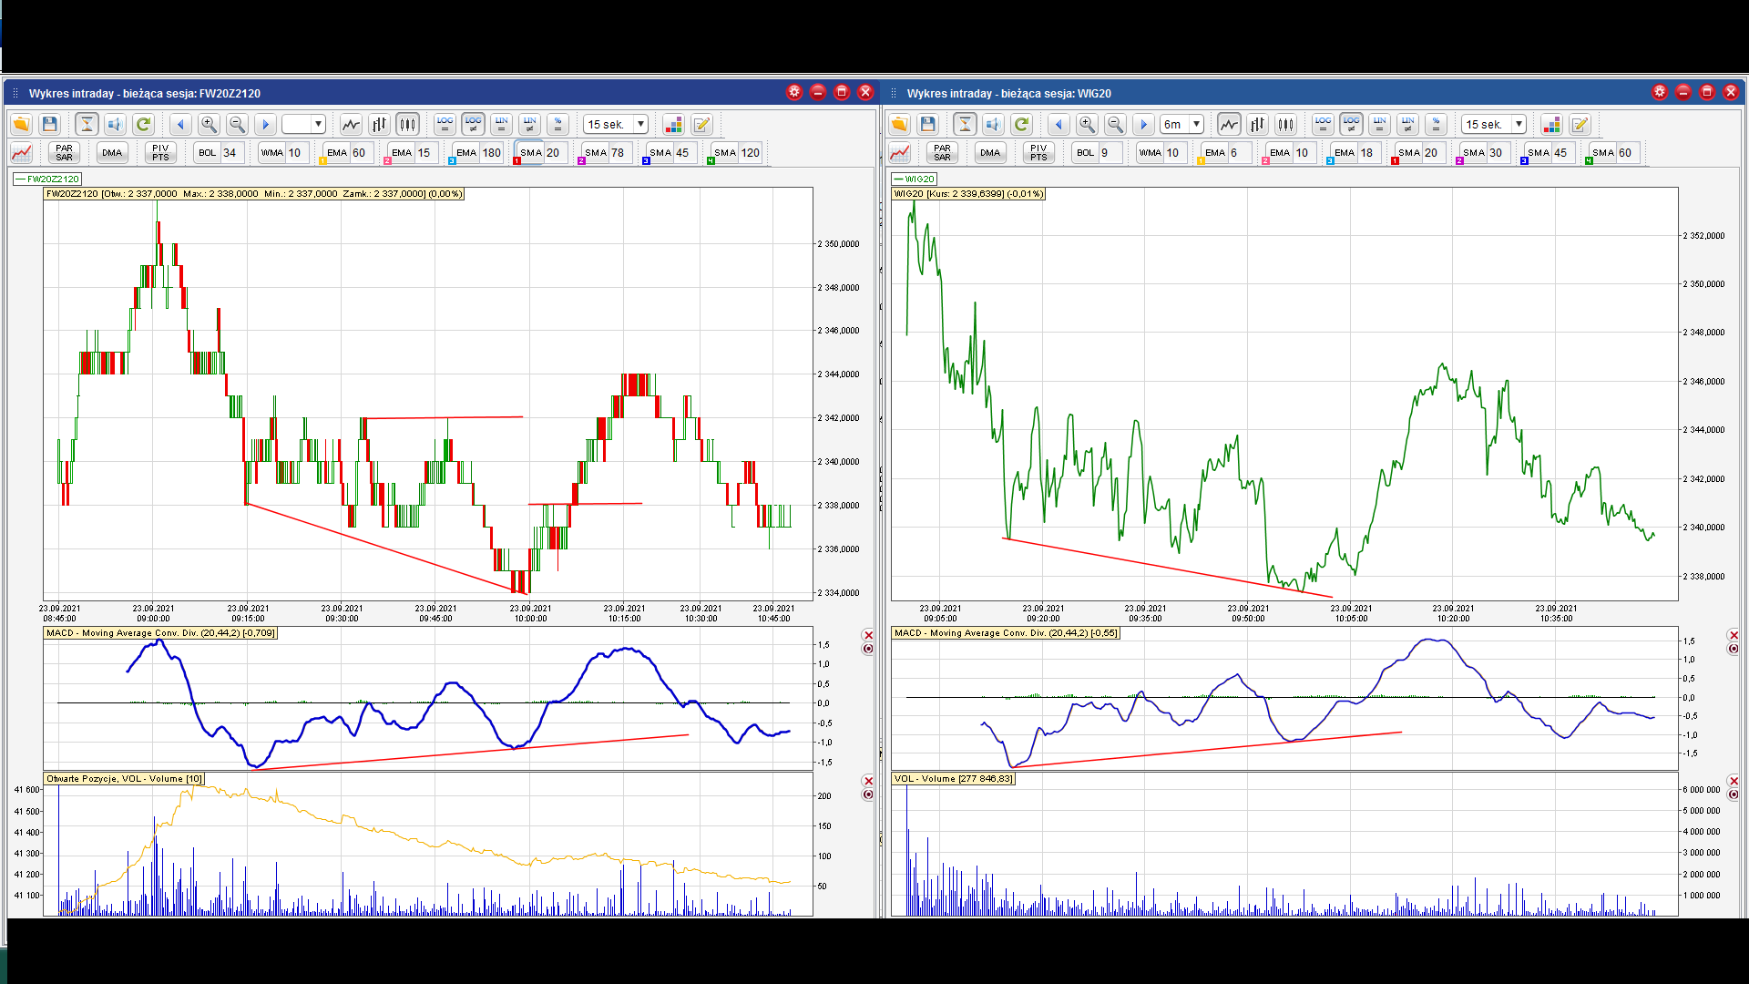
Task: Toggle DMA indicator on the WIG20 chart
Action: pos(990,153)
